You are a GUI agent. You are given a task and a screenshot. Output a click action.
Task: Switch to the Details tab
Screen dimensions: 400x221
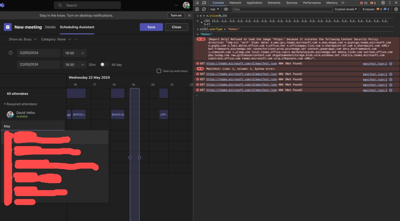pyautogui.click(x=50, y=27)
